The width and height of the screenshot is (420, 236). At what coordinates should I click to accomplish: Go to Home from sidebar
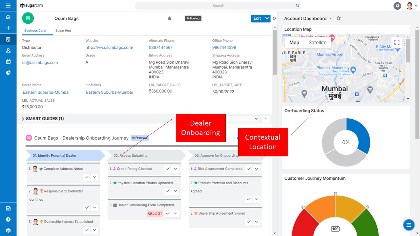(8, 17)
